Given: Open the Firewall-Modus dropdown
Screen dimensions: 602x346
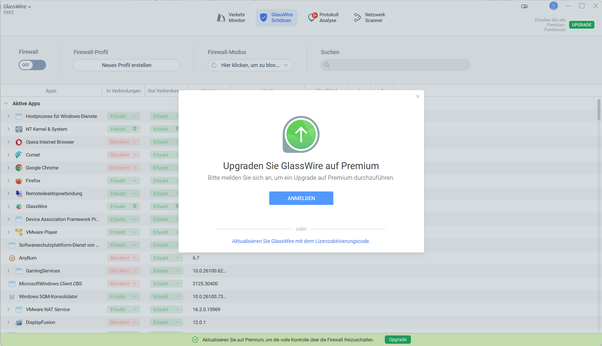Looking at the screenshot, I should (250, 65).
